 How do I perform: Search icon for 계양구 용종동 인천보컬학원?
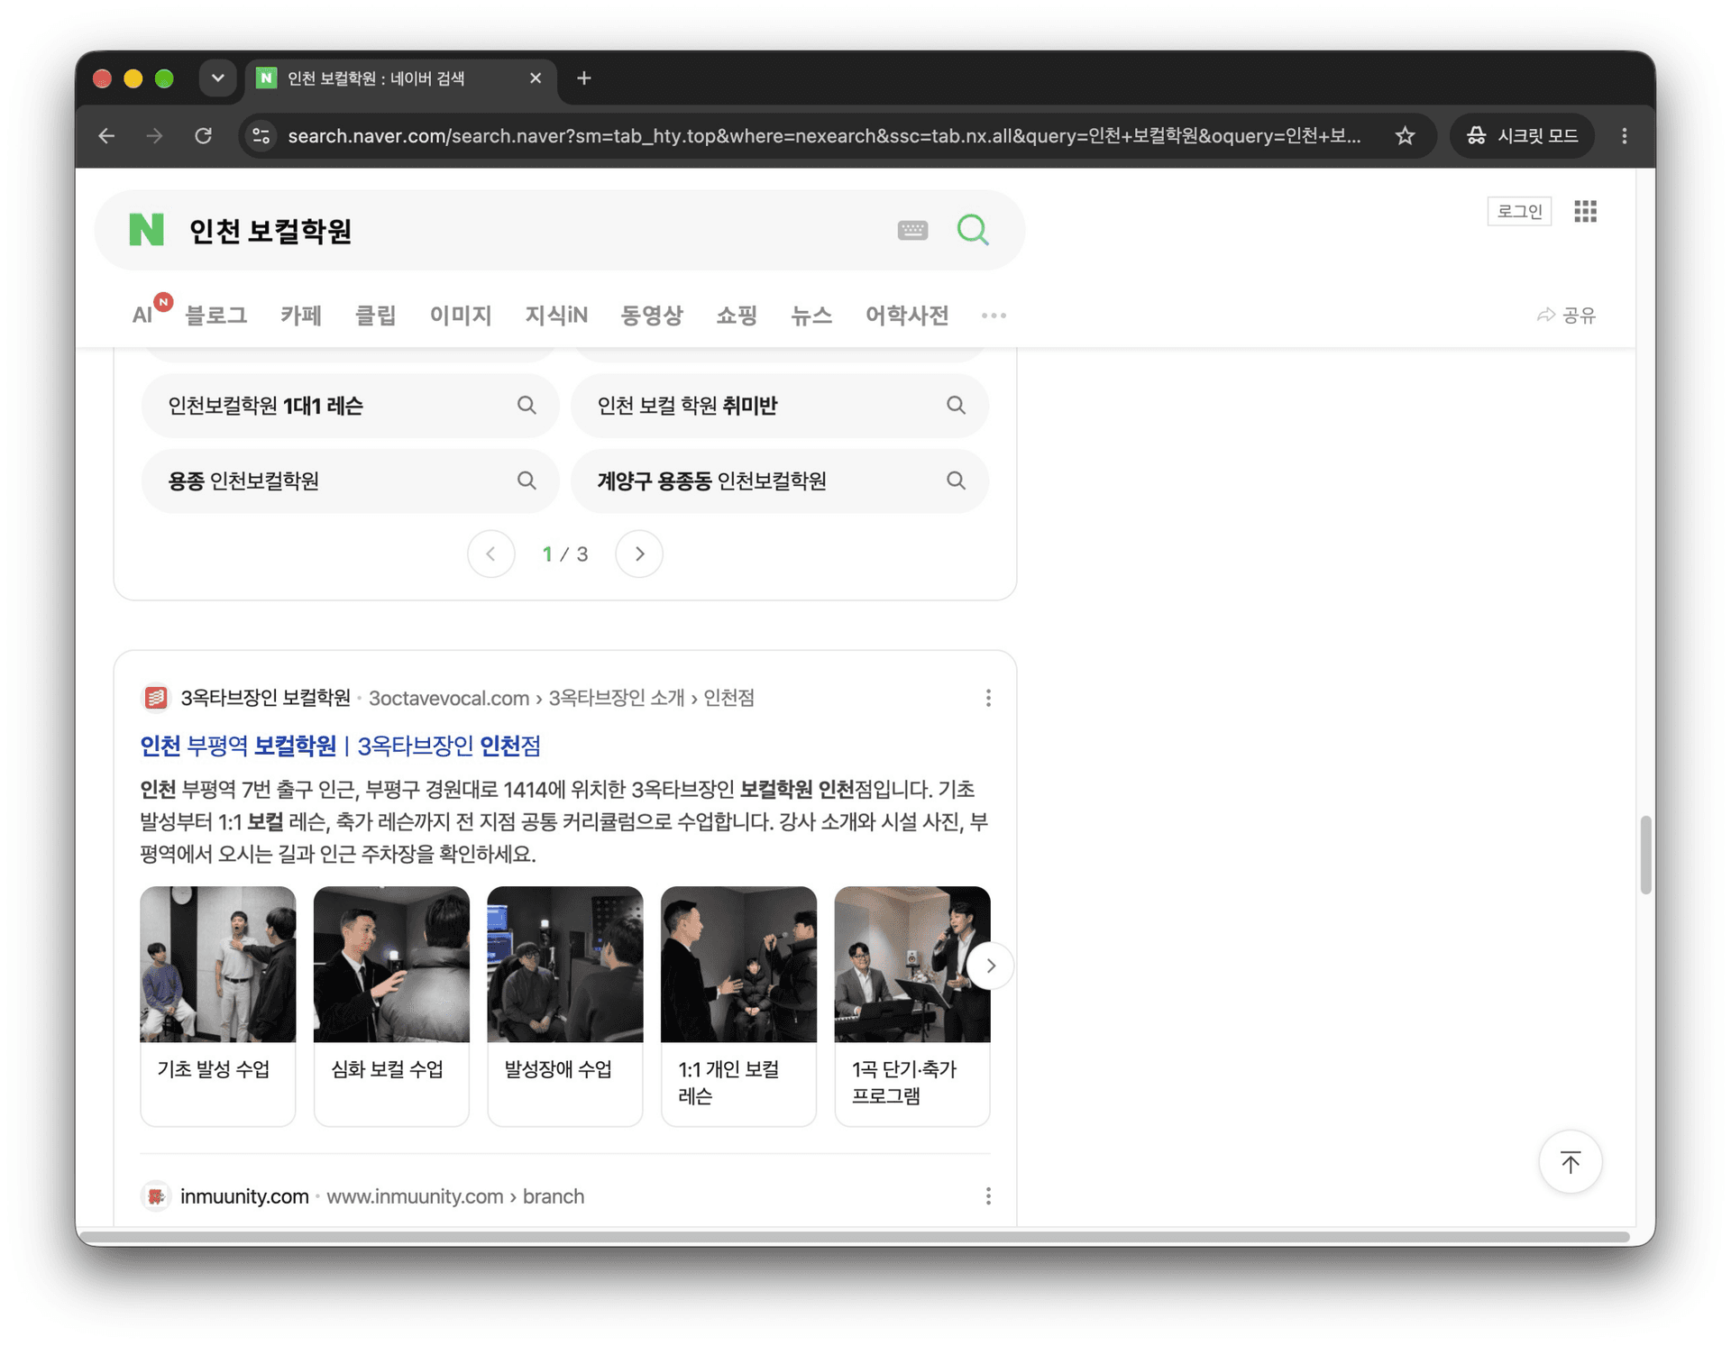956,481
